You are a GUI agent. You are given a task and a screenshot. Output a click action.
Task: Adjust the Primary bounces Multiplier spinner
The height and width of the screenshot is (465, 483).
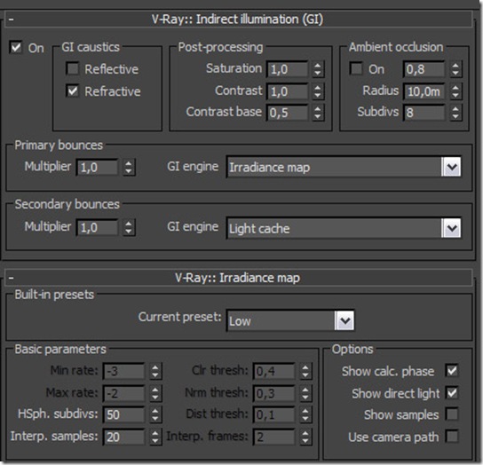click(129, 167)
